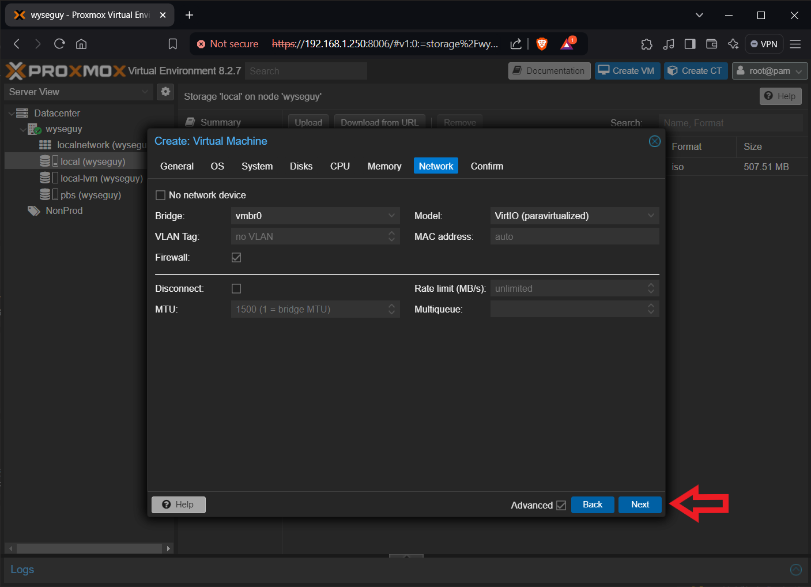Enable No network device checkbox
The image size is (811, 587).
pyautogui.click(x=161, y=195)
